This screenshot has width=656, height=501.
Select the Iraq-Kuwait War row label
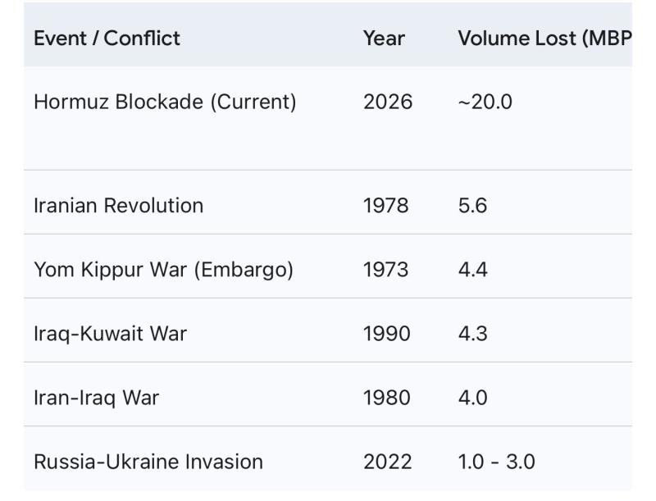(x=110, y=334)
